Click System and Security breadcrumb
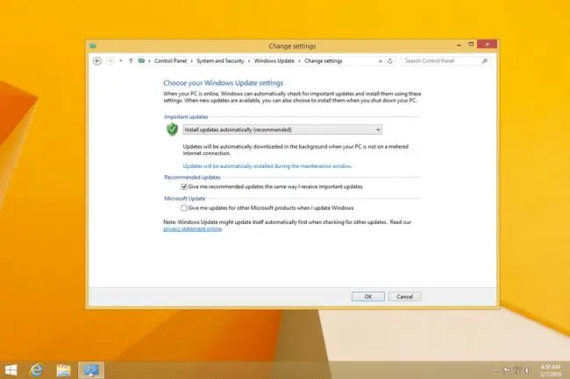Viewport: 570px width, 379px height. click(220, 61)
